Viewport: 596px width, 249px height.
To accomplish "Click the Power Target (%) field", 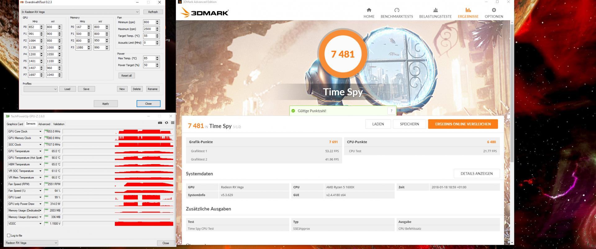I will 149,65.
